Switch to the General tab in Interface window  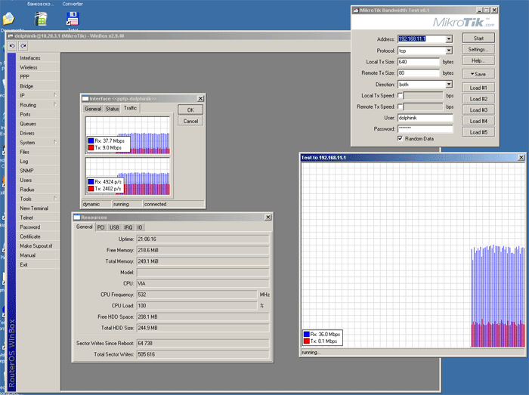(x=93, y=109)
